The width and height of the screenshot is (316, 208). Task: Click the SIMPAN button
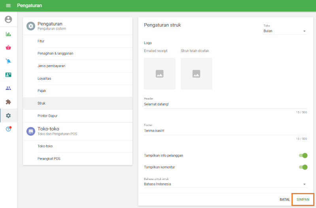click(x=303, y=200)
